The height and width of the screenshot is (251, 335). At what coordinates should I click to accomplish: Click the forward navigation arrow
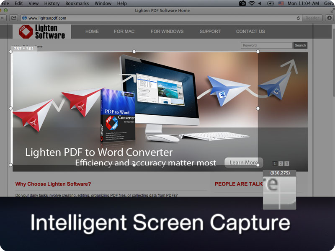(3, 18)
